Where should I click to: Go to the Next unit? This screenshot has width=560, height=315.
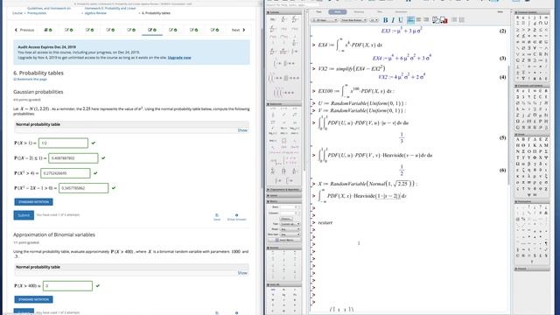click(238, 30)
